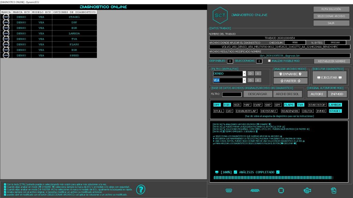Click the INFMOD button
Screen dimensions: 353x198
tap(337, 94)
